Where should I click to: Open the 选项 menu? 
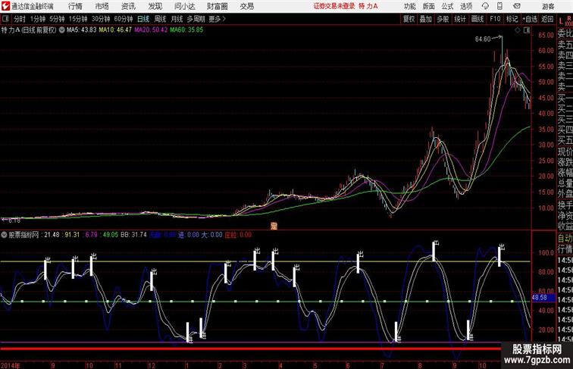pos(466,6)
